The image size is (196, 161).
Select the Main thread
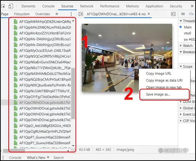pyautogui.click(x=188, y=27)
